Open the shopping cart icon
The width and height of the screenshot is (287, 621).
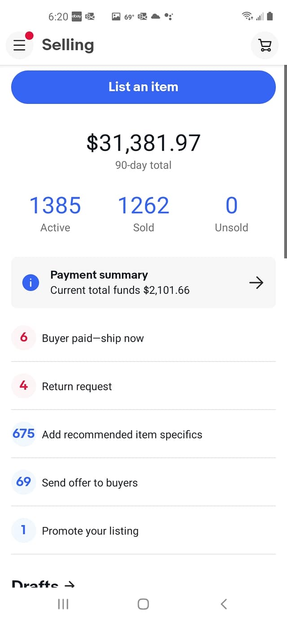(265, 45)
